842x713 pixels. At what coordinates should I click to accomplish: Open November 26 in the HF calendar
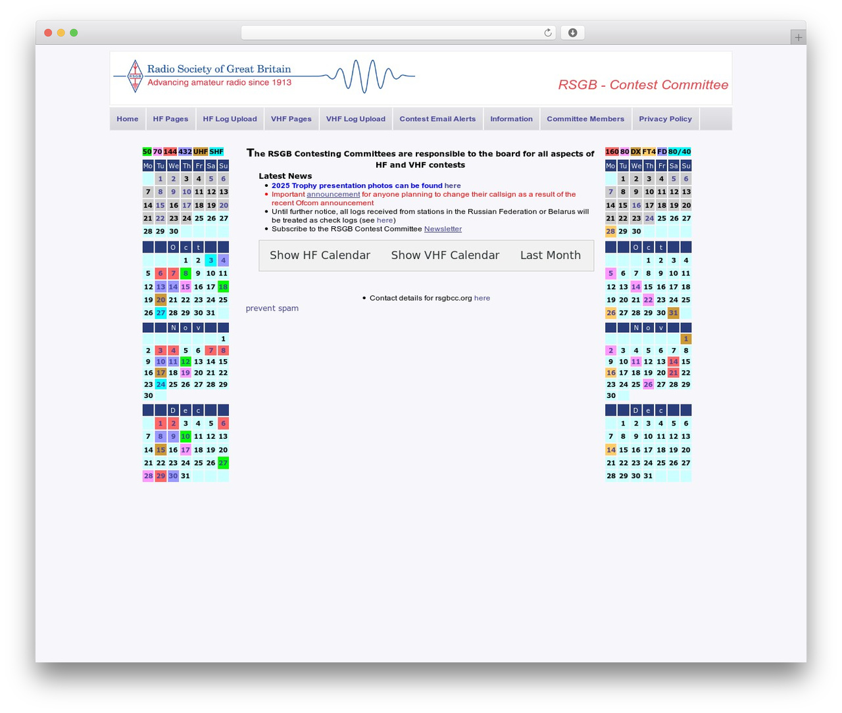coord(649,384)
